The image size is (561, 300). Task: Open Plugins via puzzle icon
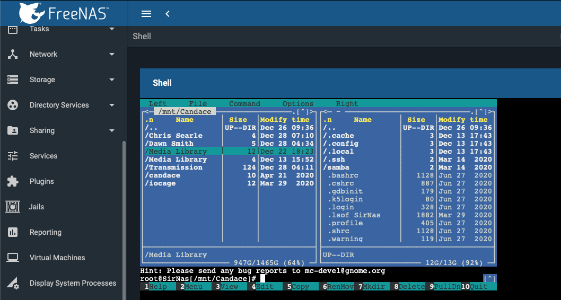[13, 181]
